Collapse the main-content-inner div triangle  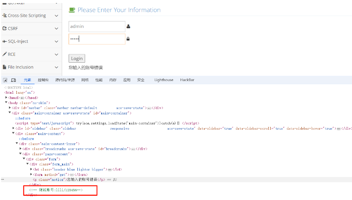(17, 143)
